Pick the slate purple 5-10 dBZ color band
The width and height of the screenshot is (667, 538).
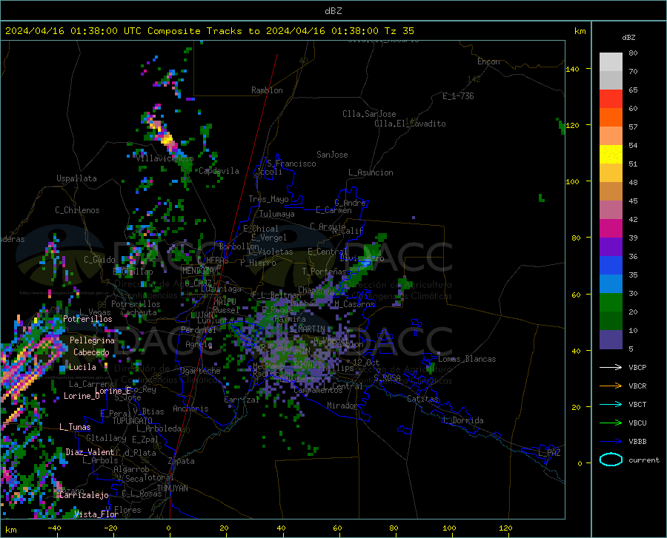pos(611,340)
